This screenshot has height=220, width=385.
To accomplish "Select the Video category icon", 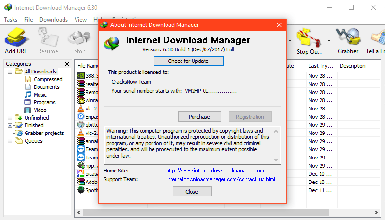I will point(27,110).
